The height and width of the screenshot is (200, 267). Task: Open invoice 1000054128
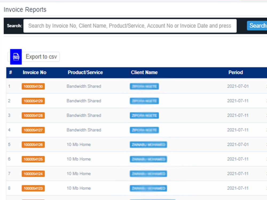[33, 115]
